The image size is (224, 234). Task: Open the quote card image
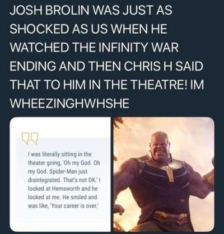60,175
